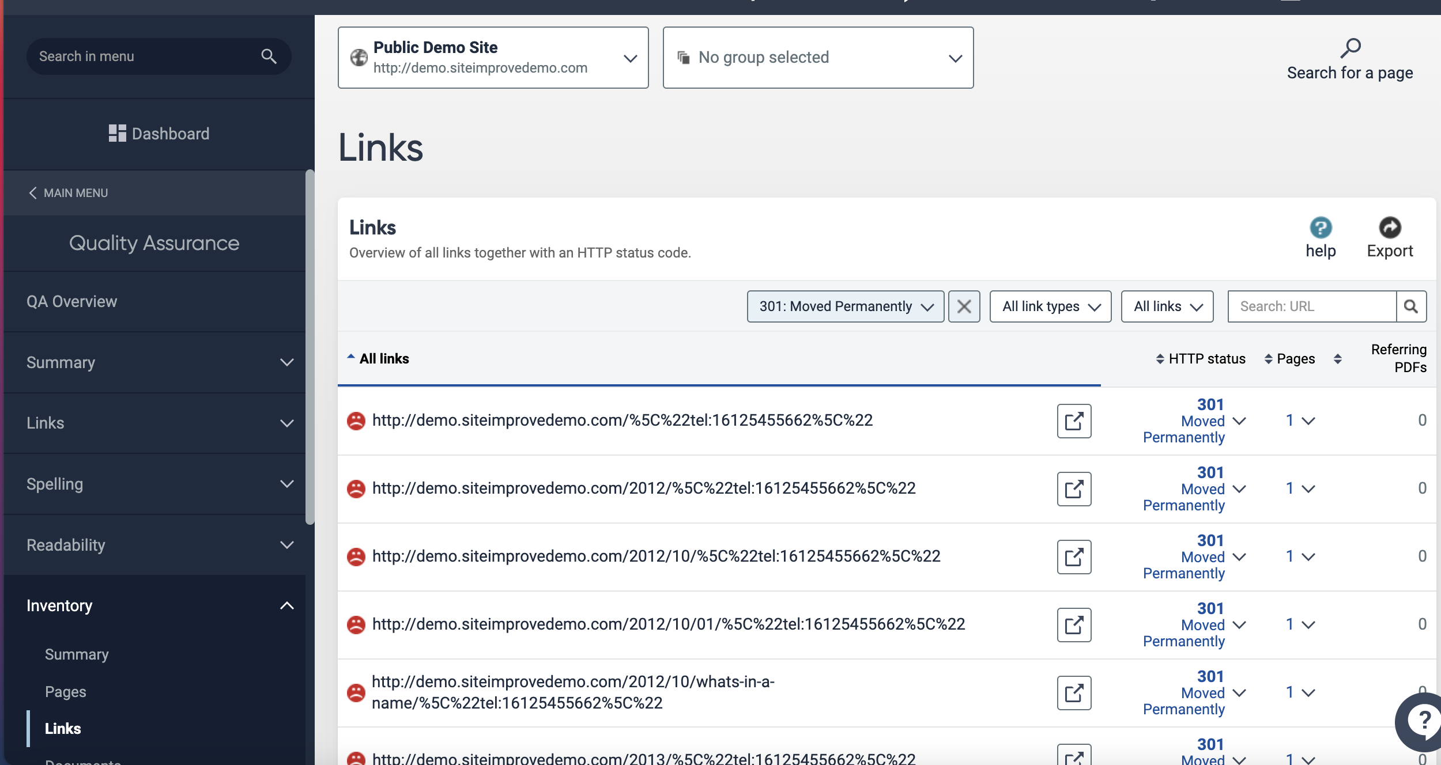Click the Dashboard grid icon

(x=117, y=134)
